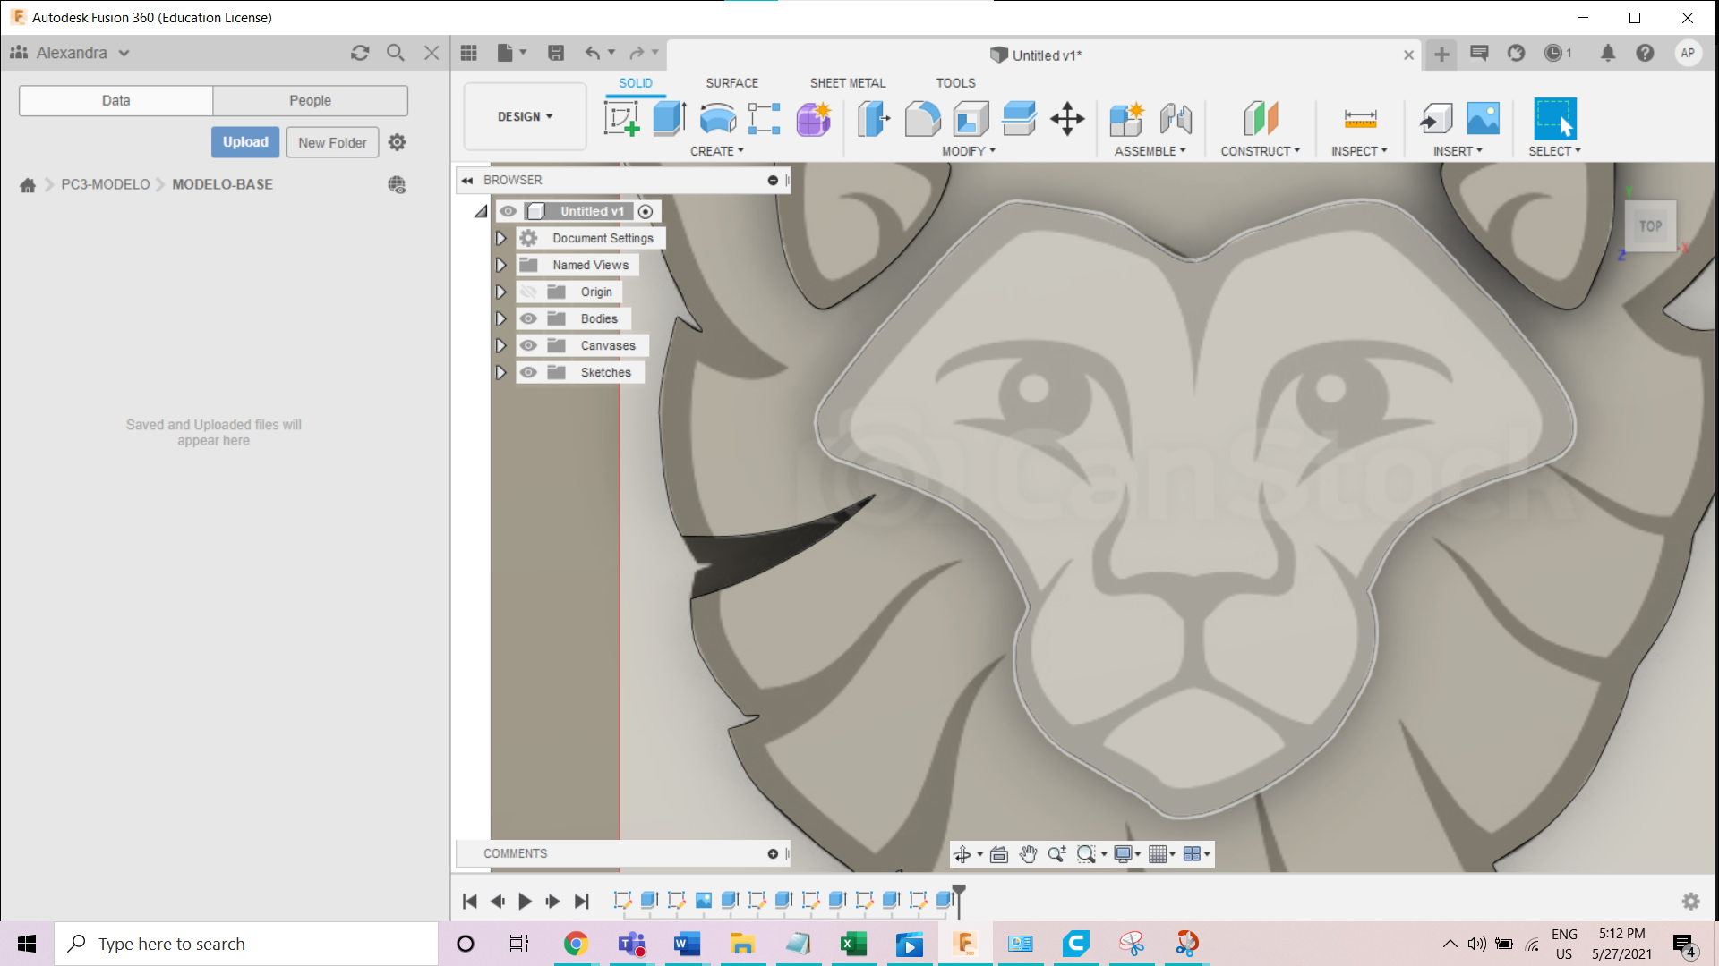Click the Measure tool under Inspect
Viewport: 1719px width, 966px height.
tap(1360, 118)
